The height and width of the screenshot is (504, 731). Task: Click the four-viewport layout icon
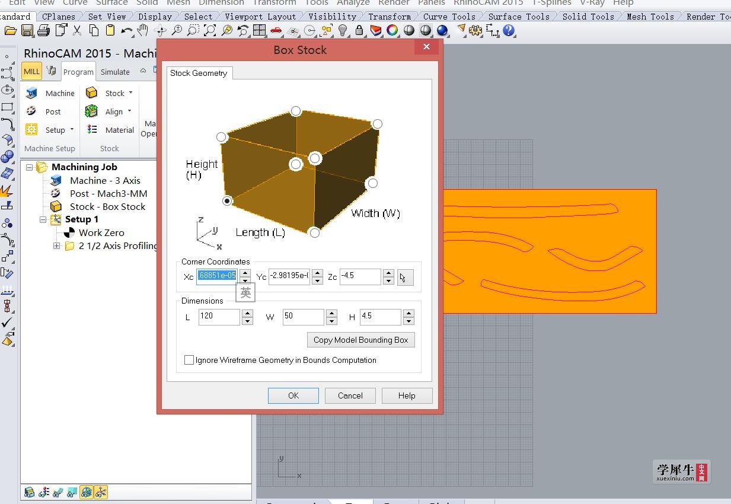(259, 30)
